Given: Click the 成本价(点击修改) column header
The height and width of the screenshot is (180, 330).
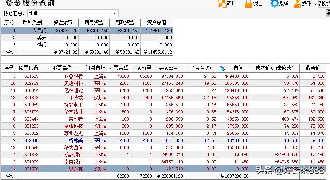Looking at the screenshot, I should [x=275, y=68].
